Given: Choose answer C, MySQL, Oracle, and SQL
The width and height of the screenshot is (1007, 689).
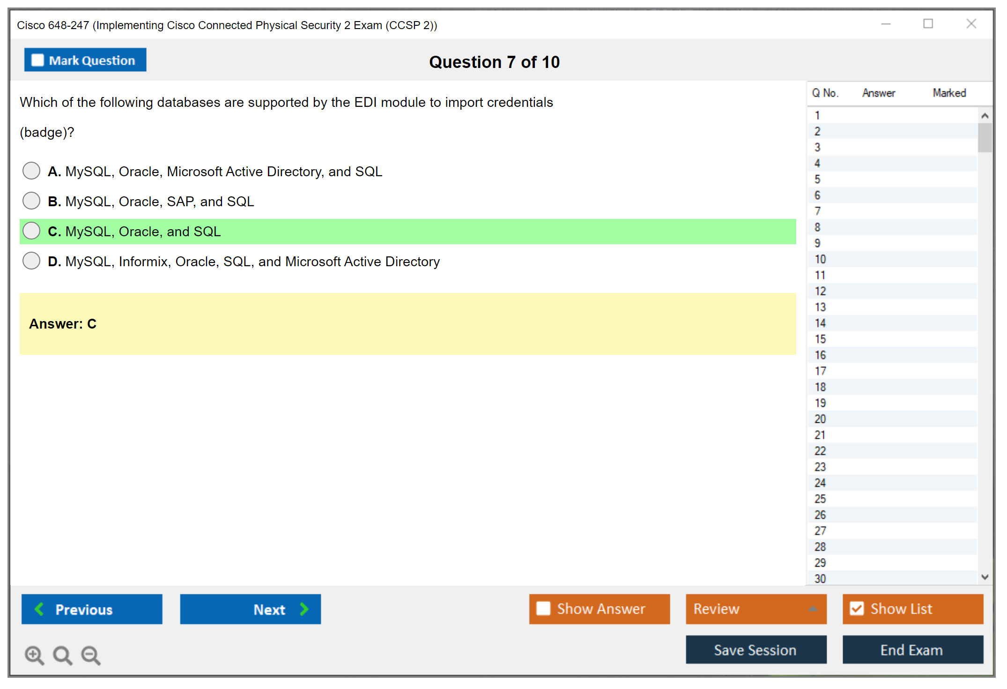Looking at the screenshot, I should (x=31, y=231).
